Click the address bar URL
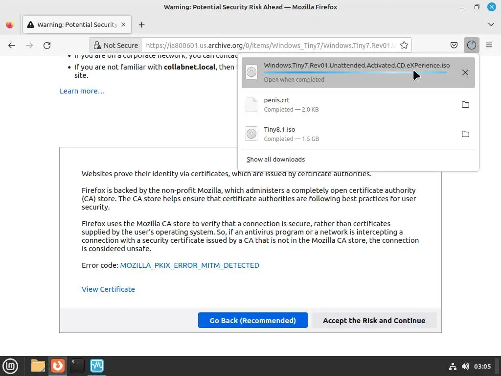 point(270,46)
